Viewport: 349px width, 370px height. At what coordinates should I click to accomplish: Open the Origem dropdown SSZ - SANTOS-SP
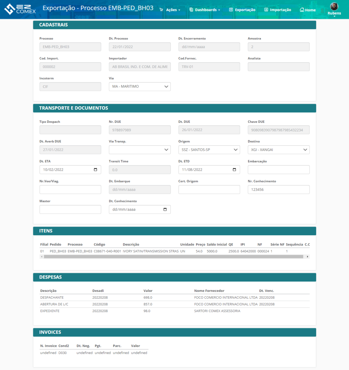209,150
